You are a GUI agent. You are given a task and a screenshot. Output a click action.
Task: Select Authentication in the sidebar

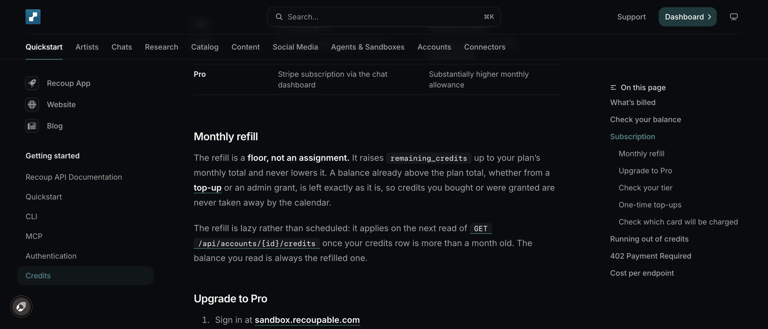51,256
